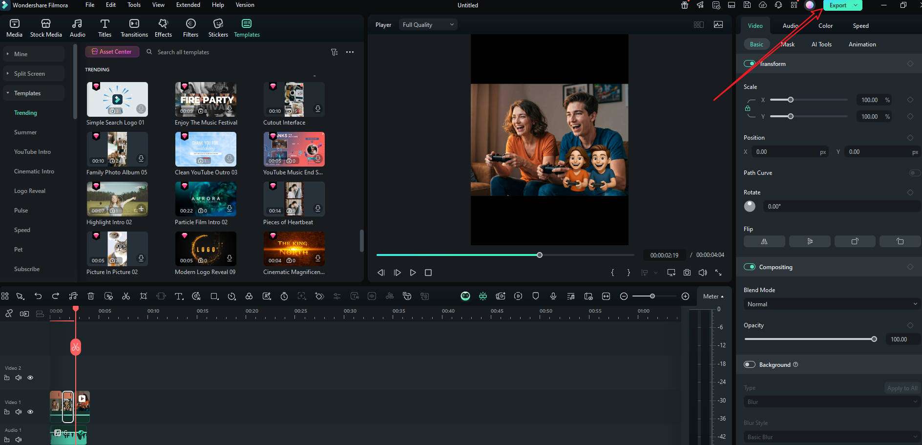This screenshot has height=445, width=922.
Task: Switch to the Speed tab
Action: pyautogui.click(x=860, y=25)
